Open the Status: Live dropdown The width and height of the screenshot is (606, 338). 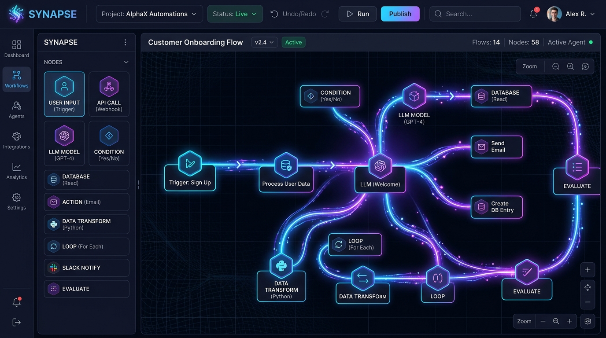click(x=235, y=14)
